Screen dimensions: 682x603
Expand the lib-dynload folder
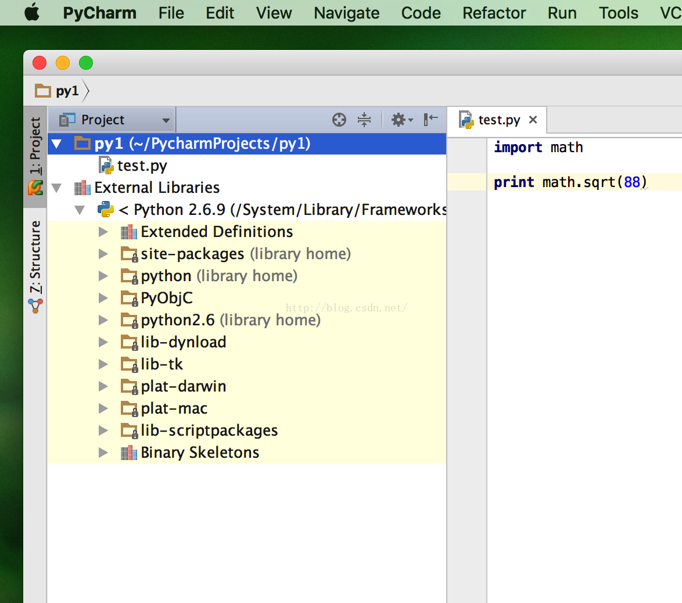tap(103, 342)
